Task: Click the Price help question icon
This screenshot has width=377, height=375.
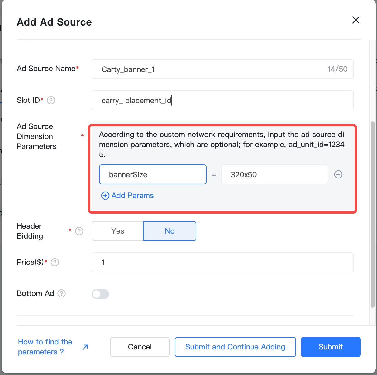Action: click(55, 262)
